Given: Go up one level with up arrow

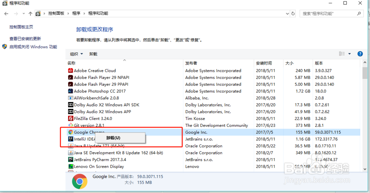Looking at the screenshot, I should pos(30,14).
